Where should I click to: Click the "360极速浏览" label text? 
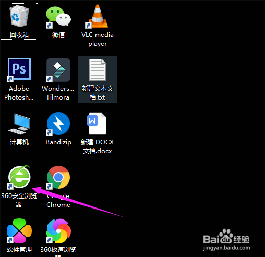coord(58,250)
